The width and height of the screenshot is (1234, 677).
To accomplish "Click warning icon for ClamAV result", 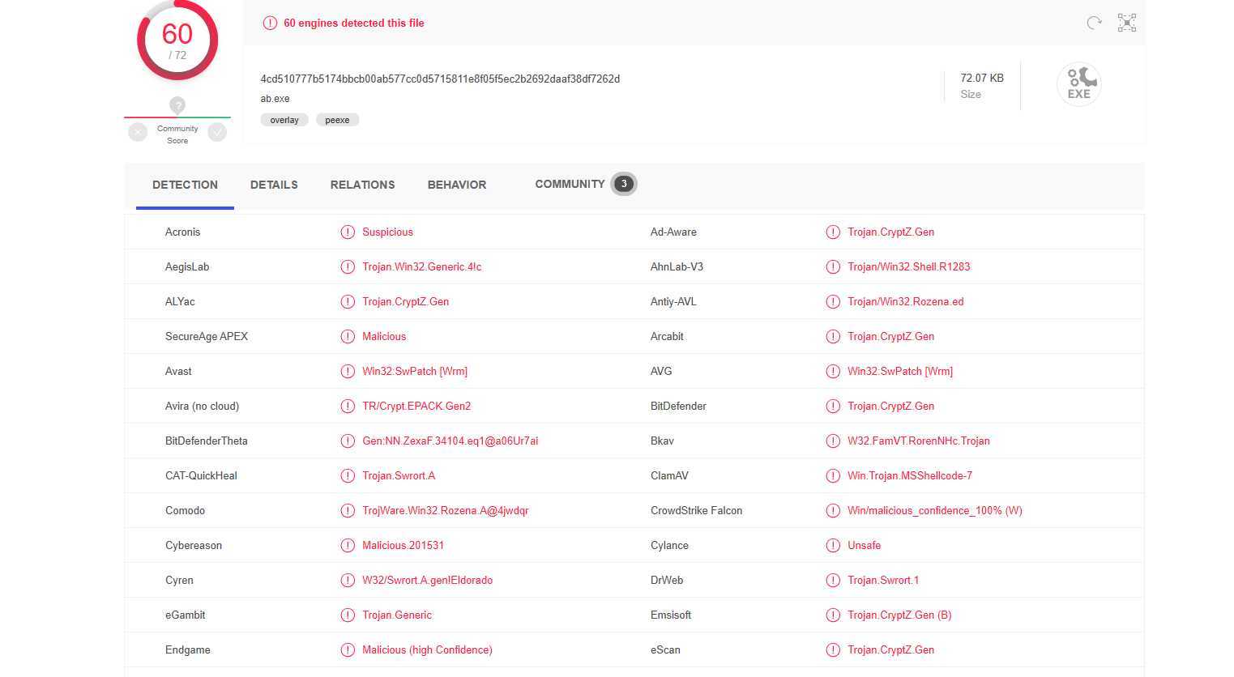I will (x=833, y=475).
